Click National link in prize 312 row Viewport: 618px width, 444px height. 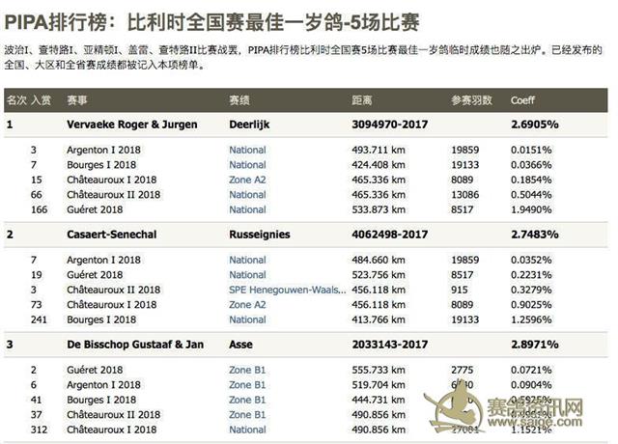coord(247,430)
